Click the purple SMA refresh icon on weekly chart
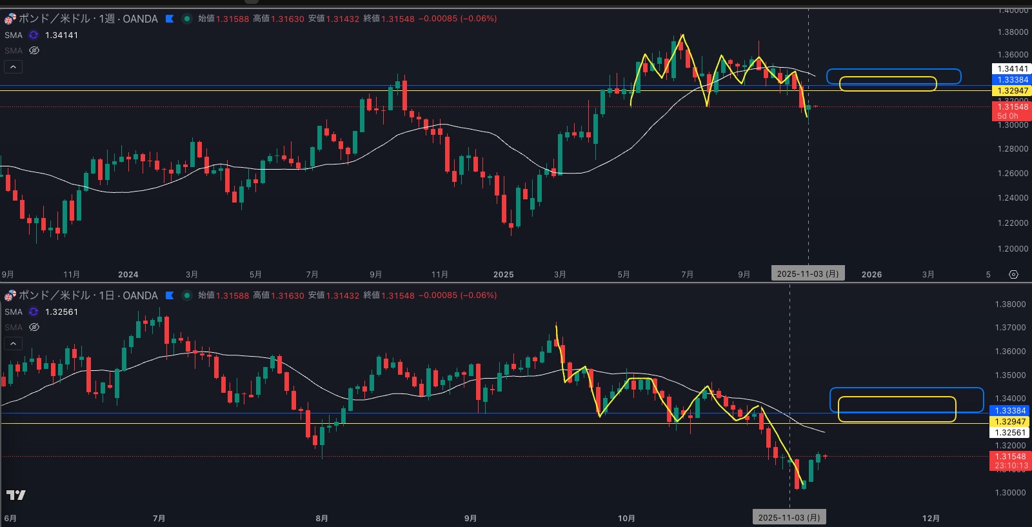Viewport: 1032px width, 527px height. pos(34,35)
